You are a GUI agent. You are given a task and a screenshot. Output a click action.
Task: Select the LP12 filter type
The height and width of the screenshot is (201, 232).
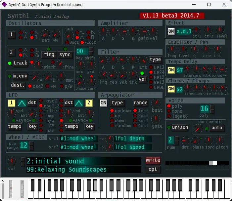151,67
